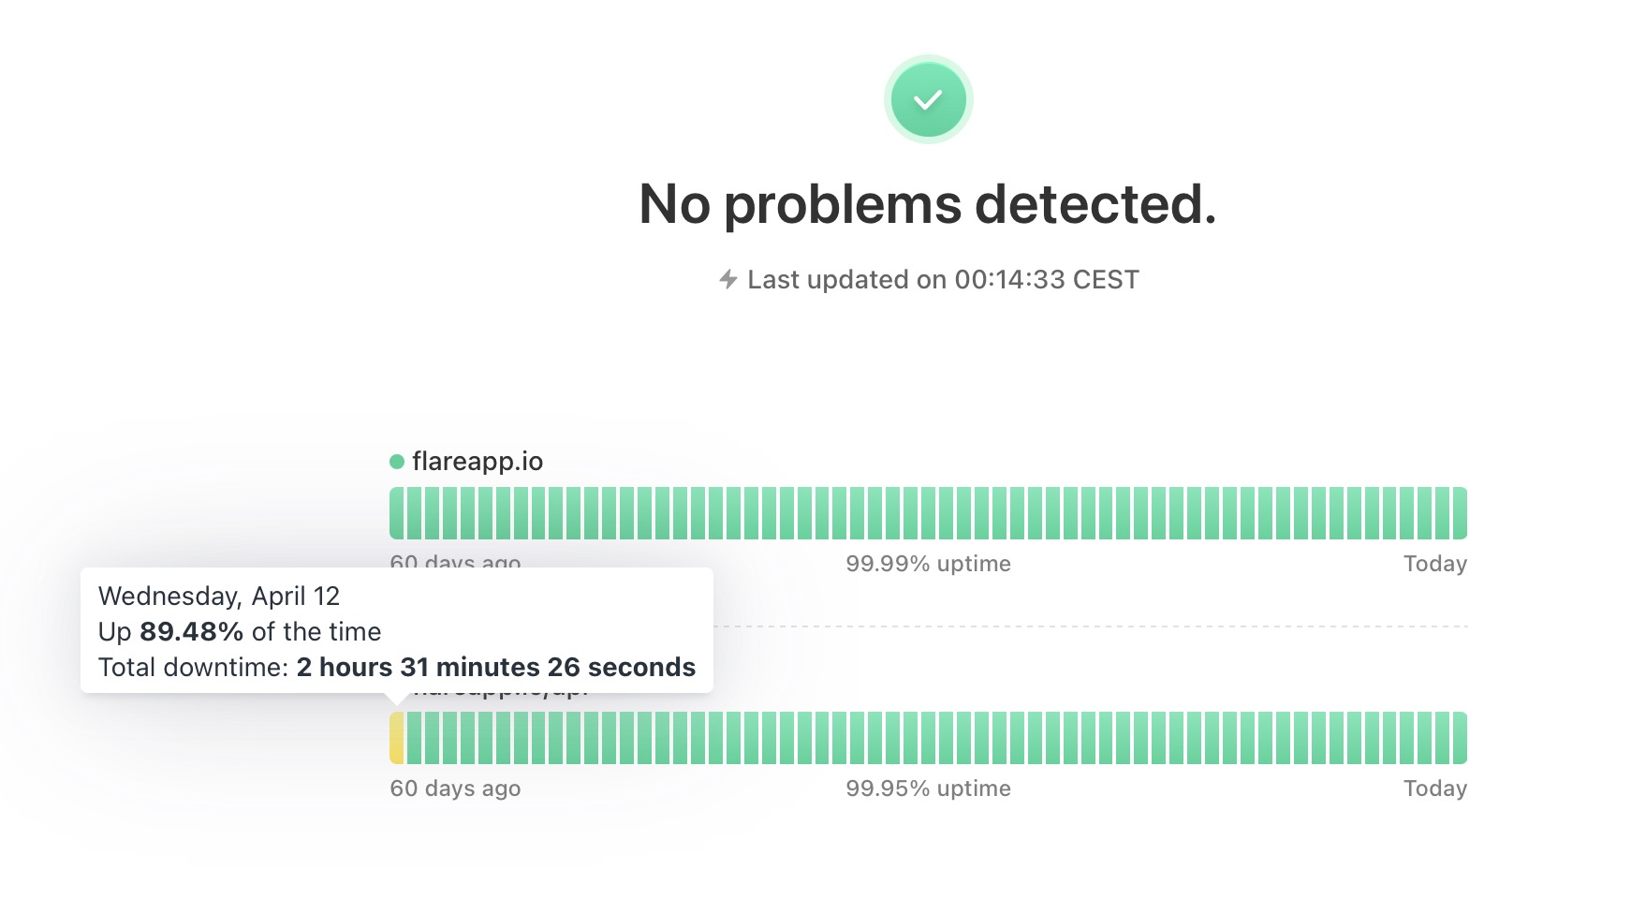Click first bar of flareapp.io uptime chart
Image resolution: width=1631 pixels, height=899 pixels.
point(397,513)
